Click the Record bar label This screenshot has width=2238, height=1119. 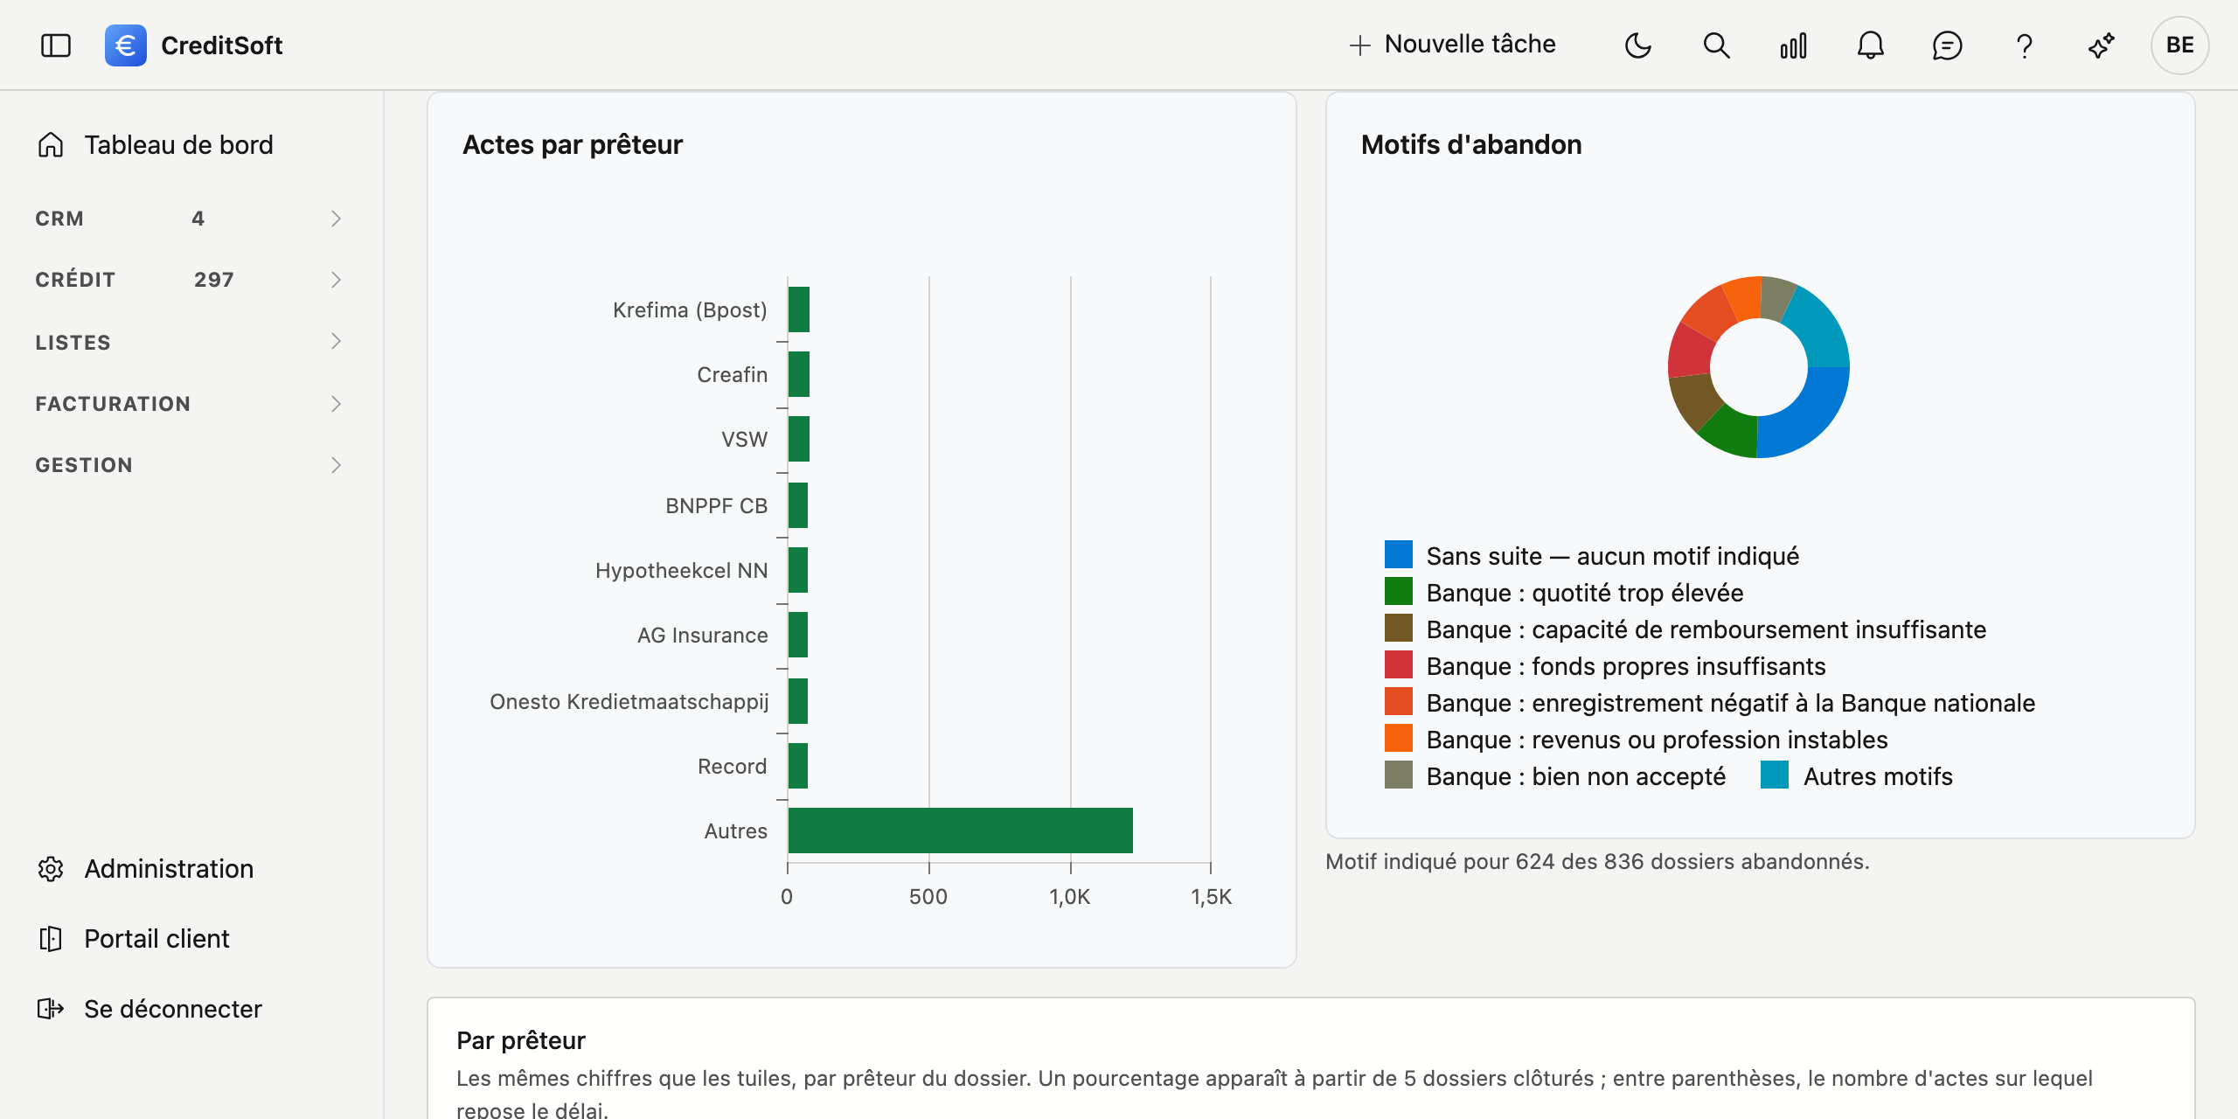733,766
